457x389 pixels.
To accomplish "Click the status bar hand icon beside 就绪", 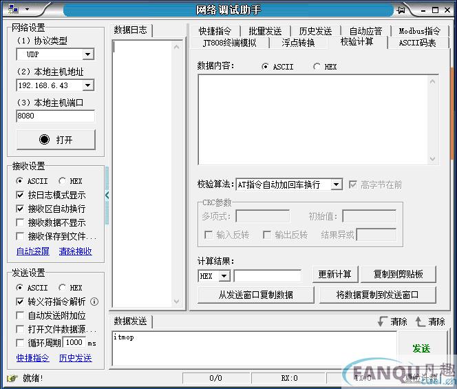I will click(x=12, y=378).
